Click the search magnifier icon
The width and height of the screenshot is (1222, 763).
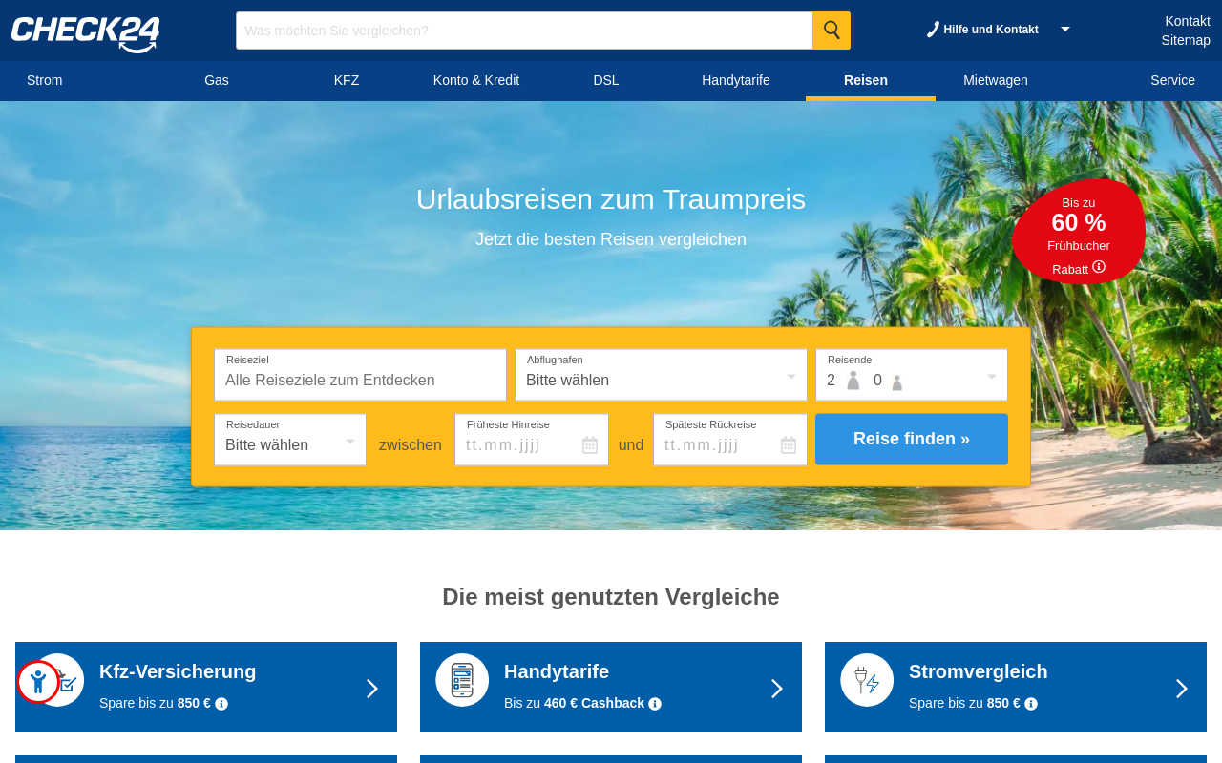tap(831, 30)
